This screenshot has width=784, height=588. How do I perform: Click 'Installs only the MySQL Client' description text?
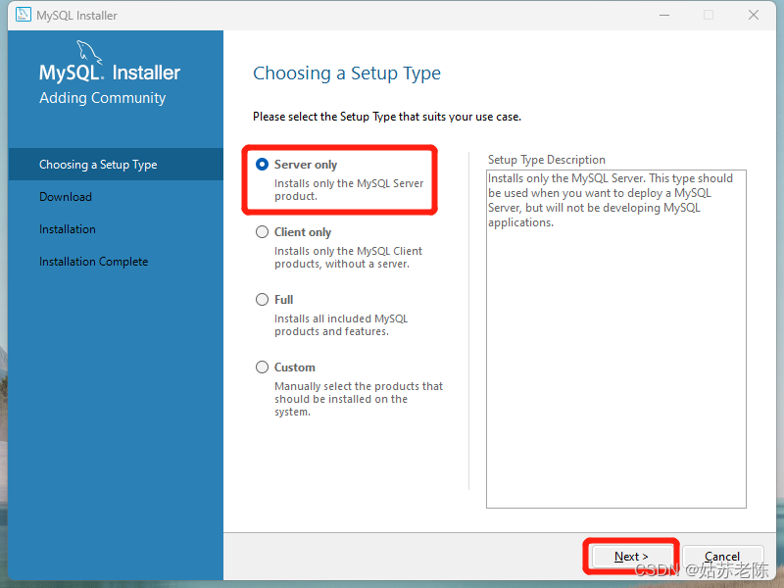pyautogui.click(x=348, y=258)
